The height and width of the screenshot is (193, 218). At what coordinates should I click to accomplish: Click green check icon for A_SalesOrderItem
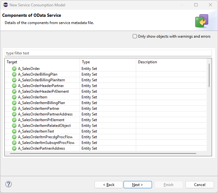pyautogui.click(x=14, y=97)
